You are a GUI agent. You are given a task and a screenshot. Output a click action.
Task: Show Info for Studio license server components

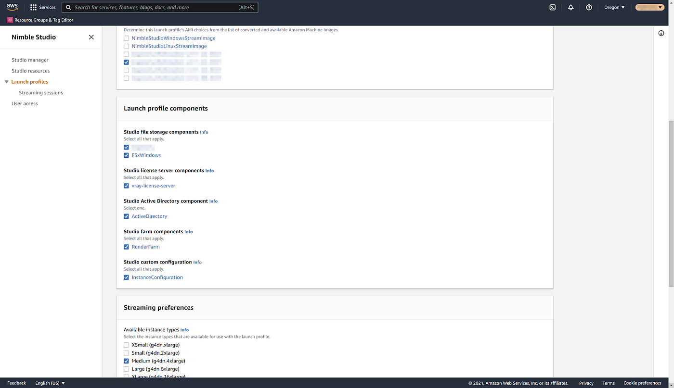(x=209, y=171)
